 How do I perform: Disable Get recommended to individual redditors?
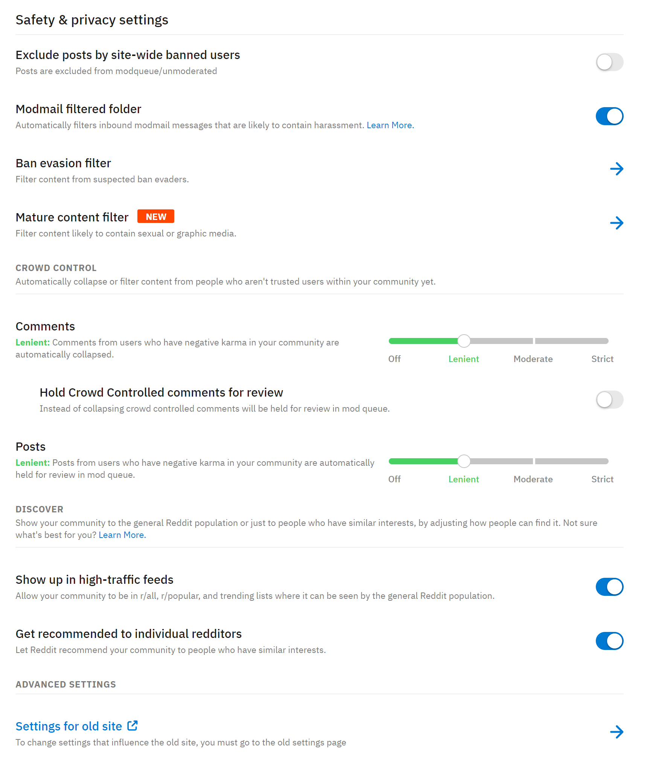click(x=610, y=641)
